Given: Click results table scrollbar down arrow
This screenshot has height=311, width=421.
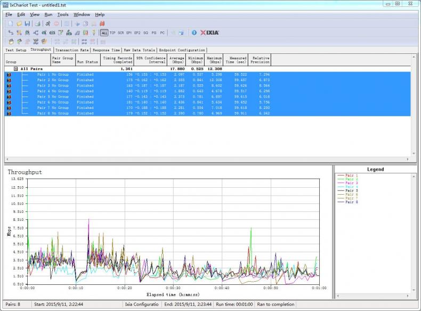Looking at the screenshot, I should pyautogui.click(x=414, y=154).
